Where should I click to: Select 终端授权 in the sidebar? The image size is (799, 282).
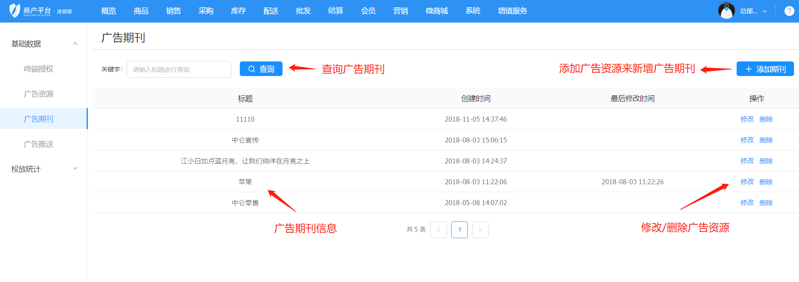(x=39, y=69)
